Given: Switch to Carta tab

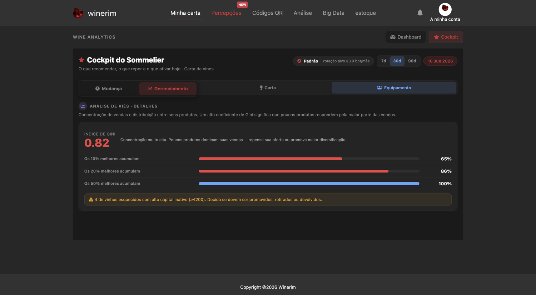Looking at the screenshot, I should [268, 88].
